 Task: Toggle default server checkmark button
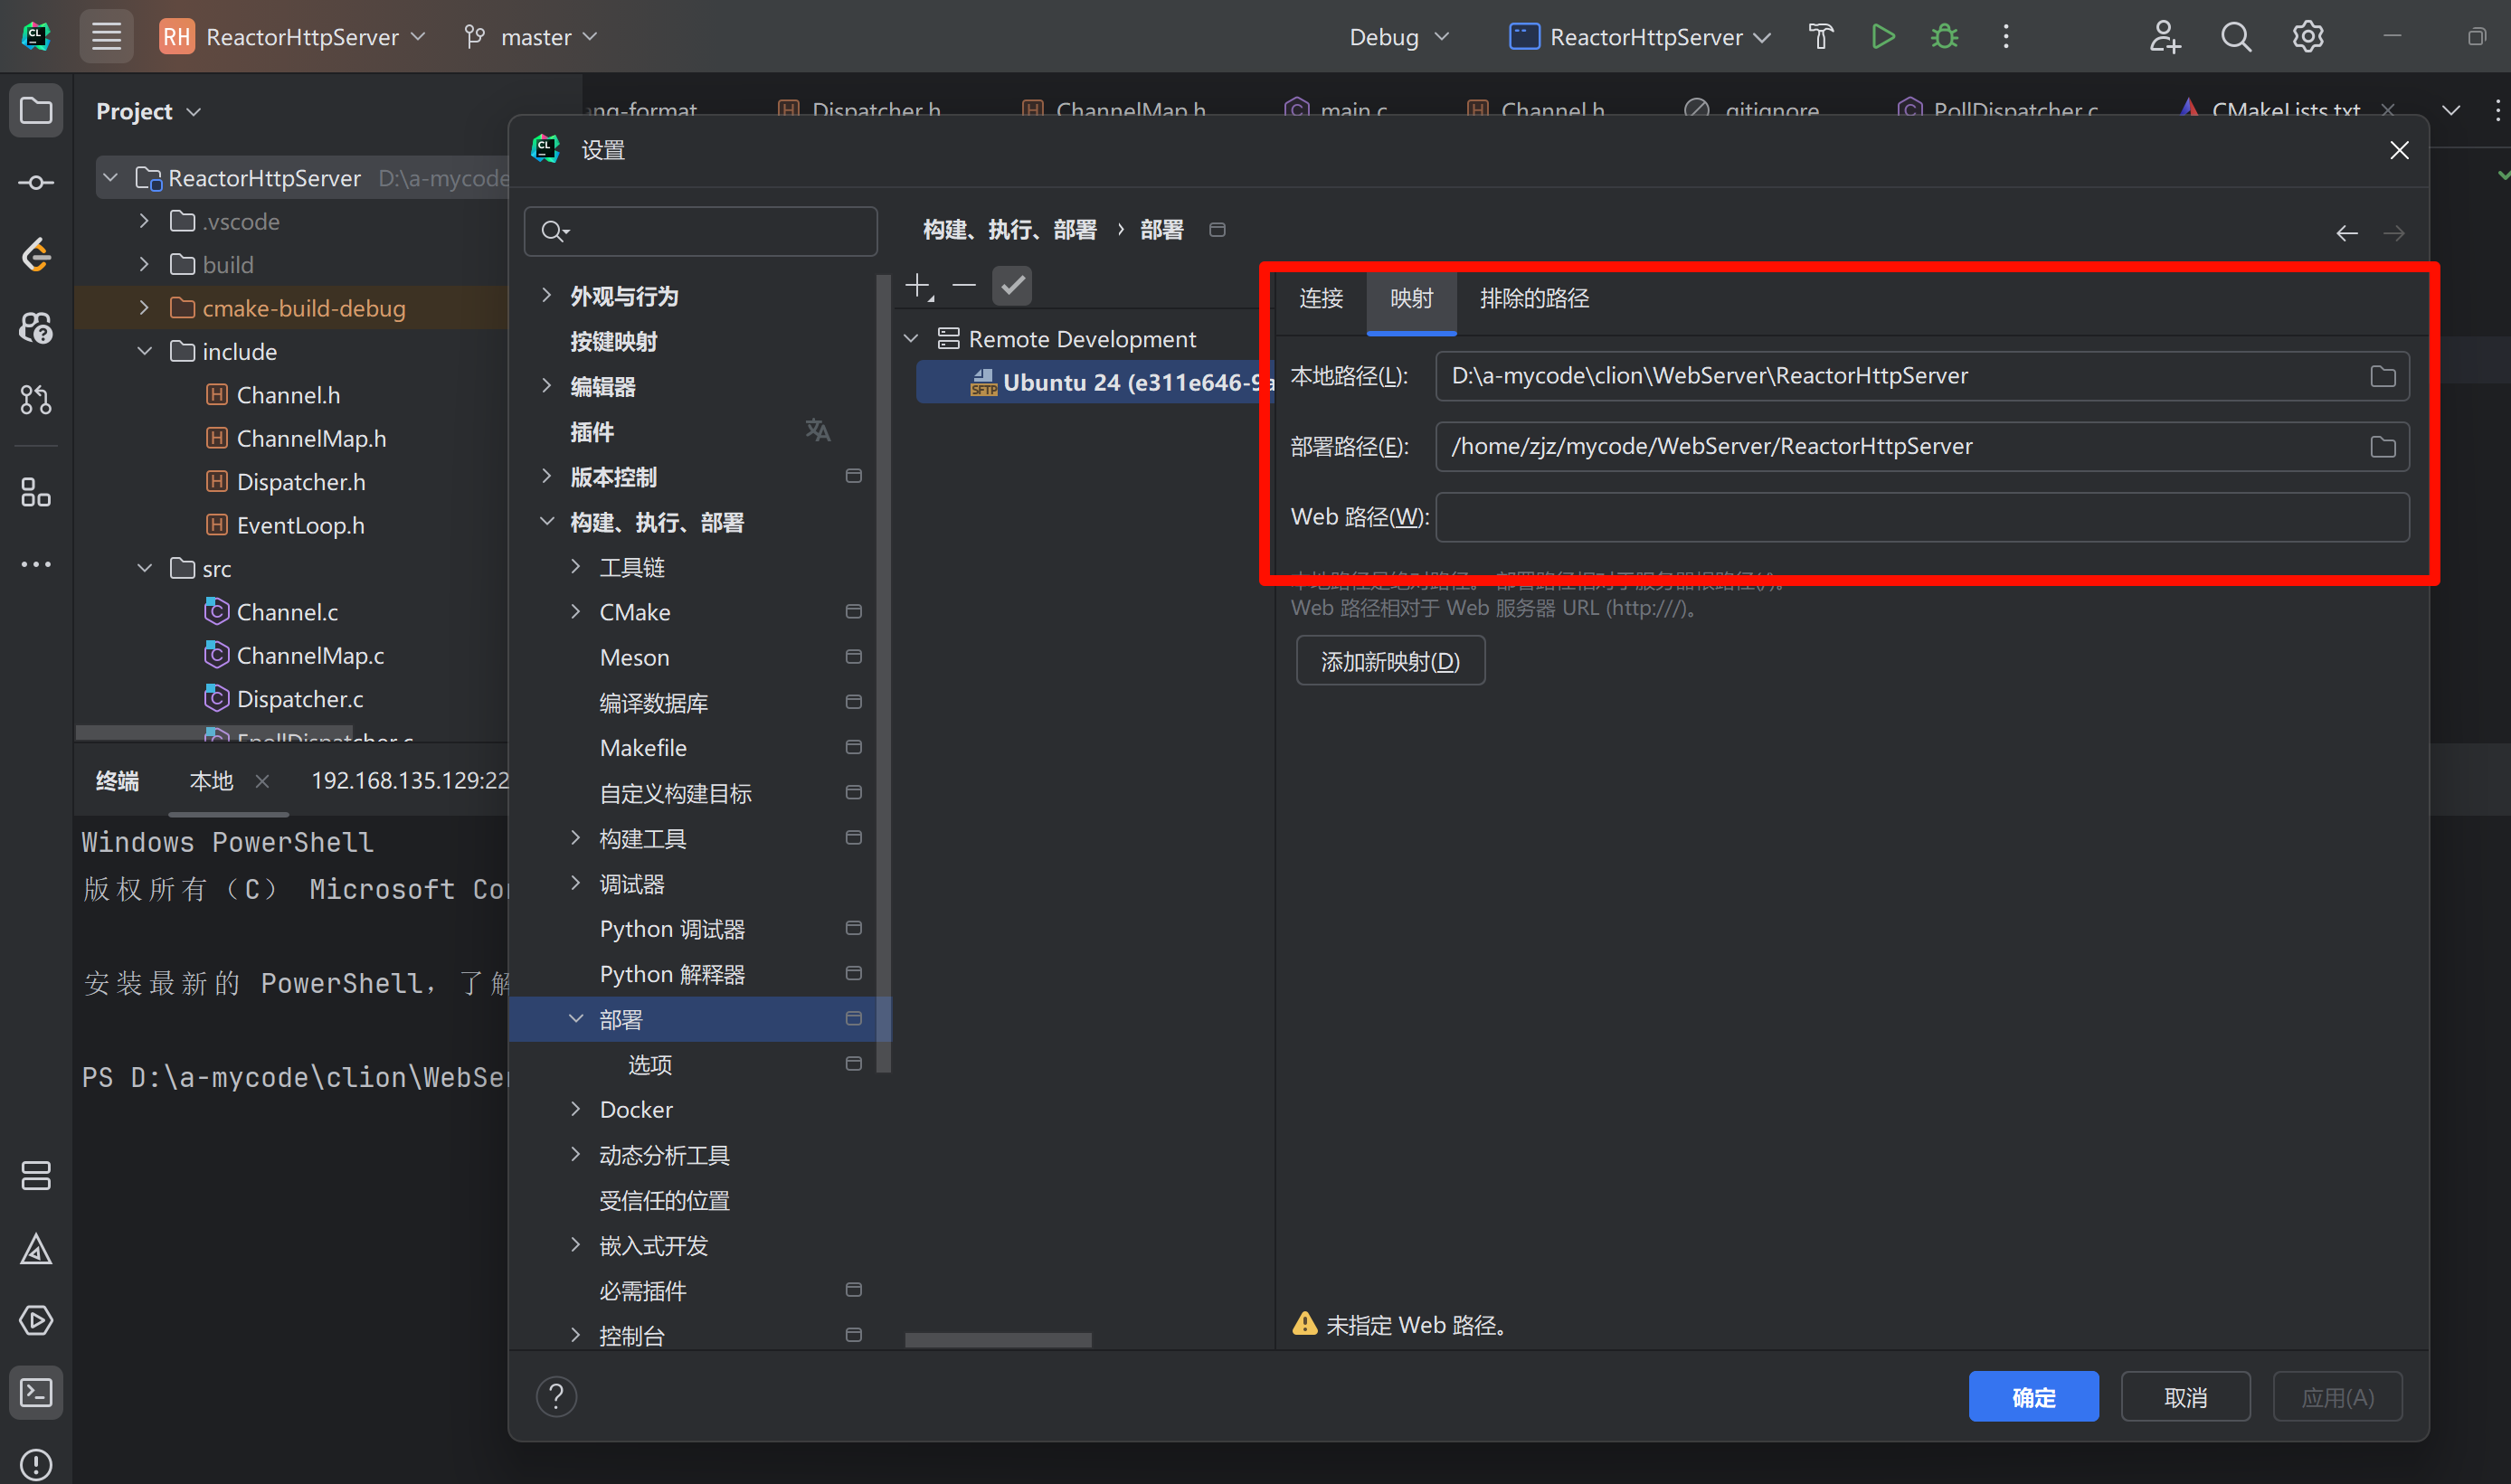point(1011,286)
